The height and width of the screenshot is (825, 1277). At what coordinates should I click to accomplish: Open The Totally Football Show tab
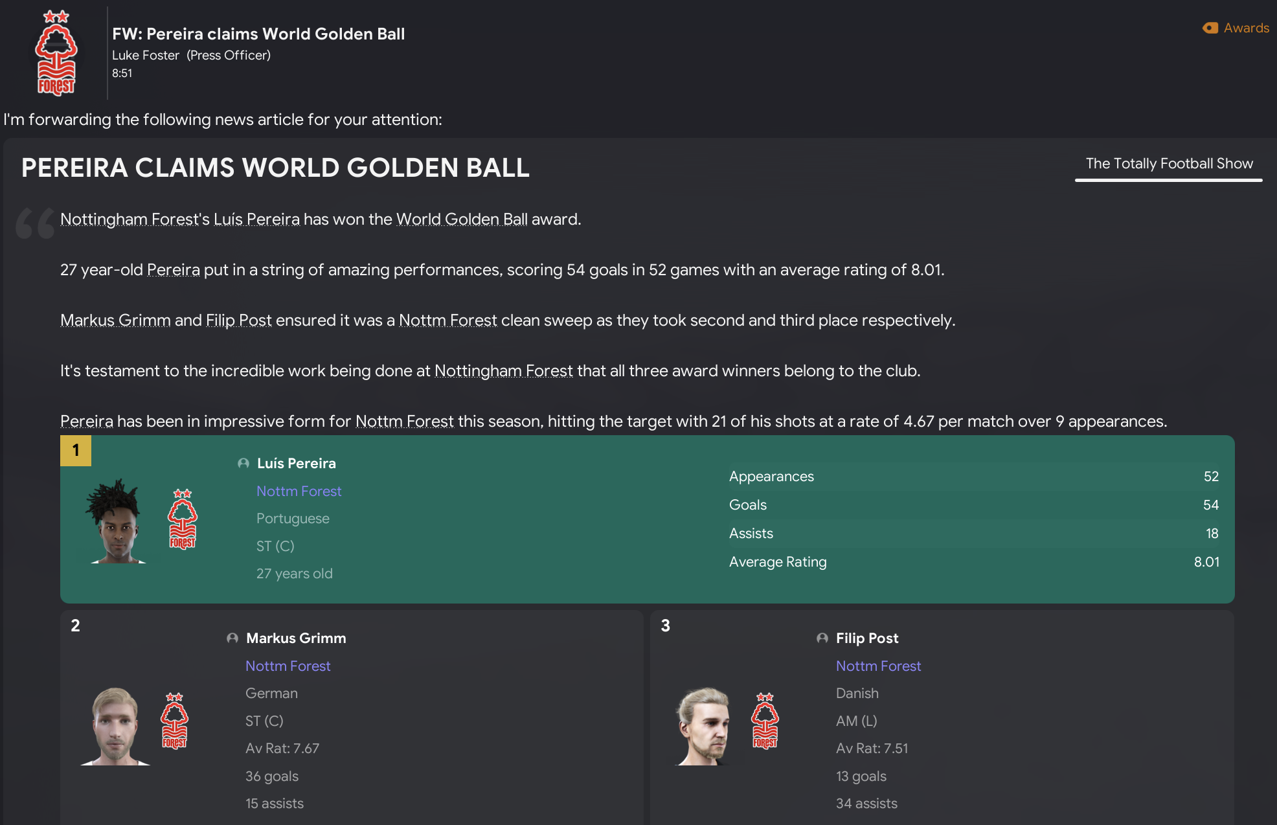1169,164
